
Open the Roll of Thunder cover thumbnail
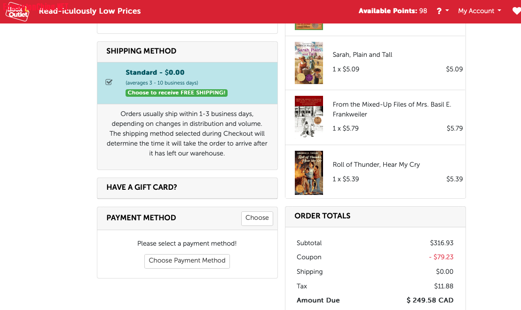tap(308, 172)
